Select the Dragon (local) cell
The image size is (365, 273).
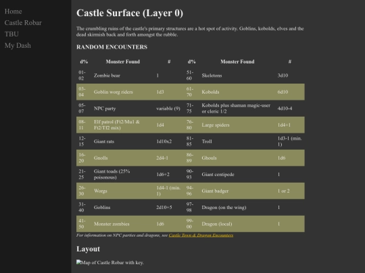pyautogui.click(x=237, y=224)
